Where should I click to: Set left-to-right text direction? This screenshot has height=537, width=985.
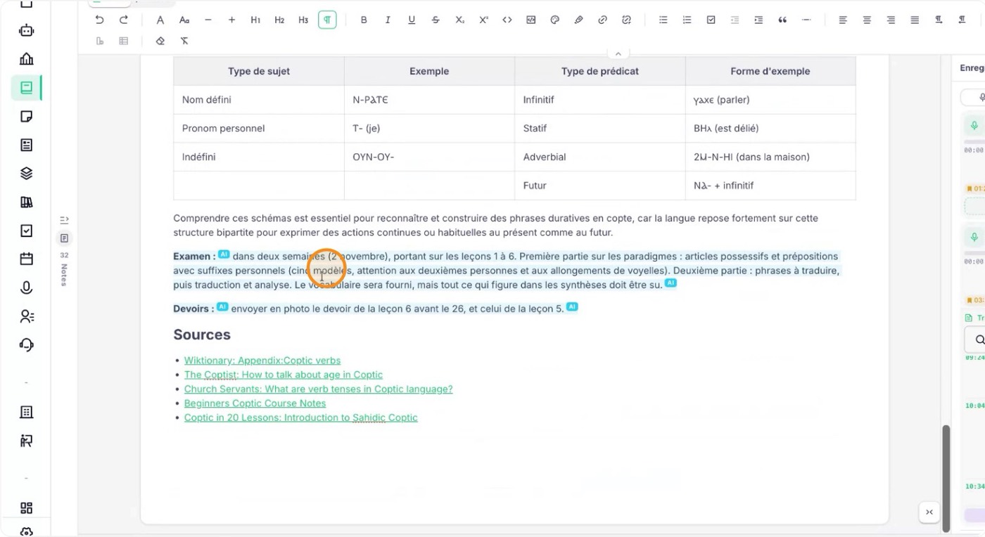coord(939,20)
